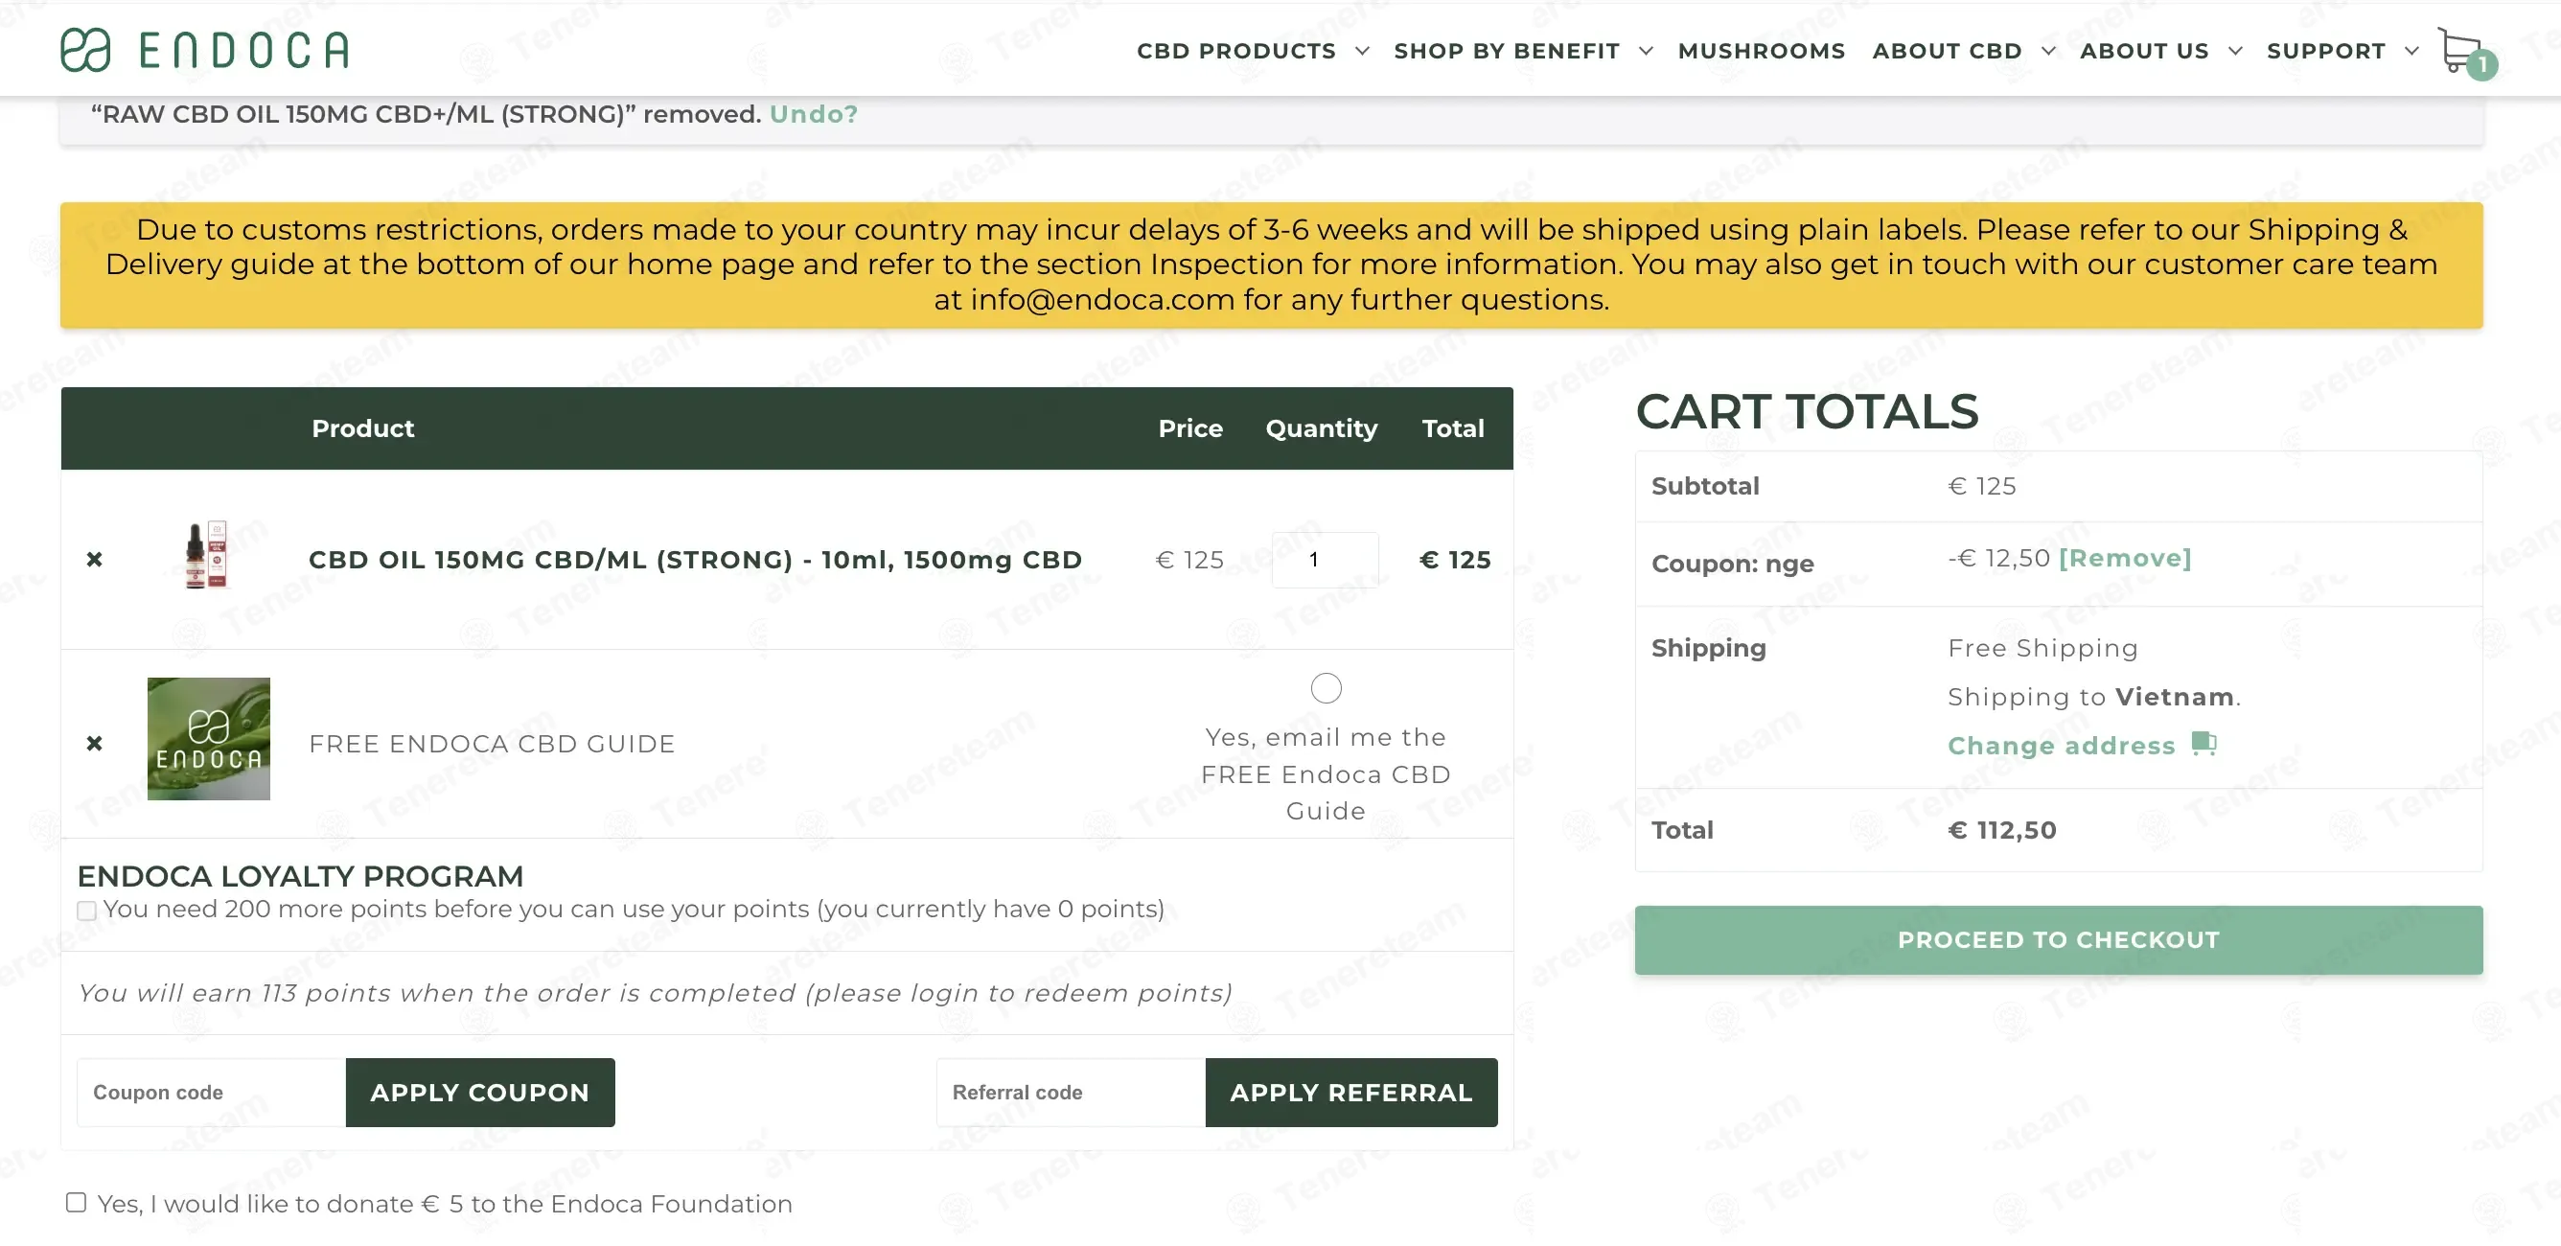Remove CBD Oil 150mg from cart
Image resolution: width=2561 pixels, height=1246 pixels.
pos(95,560)
